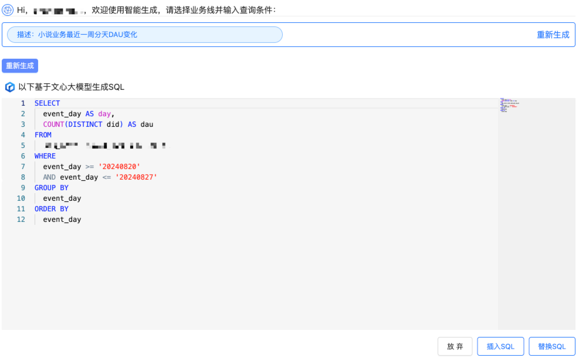Image resolution: width=579 pixels, height=361 pixels.
Task: Click line number 1 in the gutter
Action: point(23,103)
